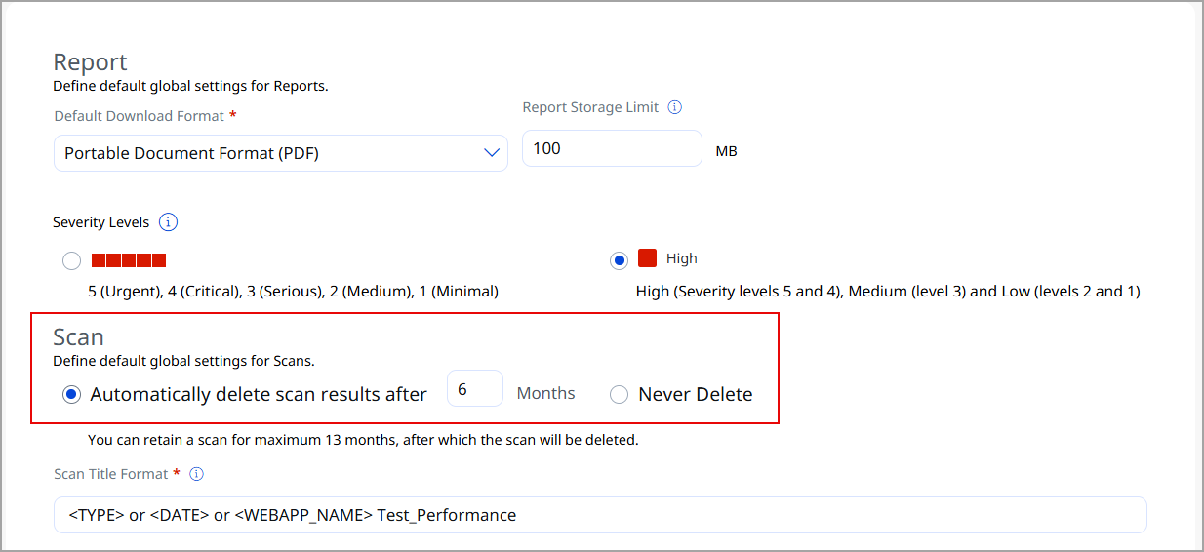Click 'MB' unit label
Screen dimensions: 1204x552
pos(726,151)
